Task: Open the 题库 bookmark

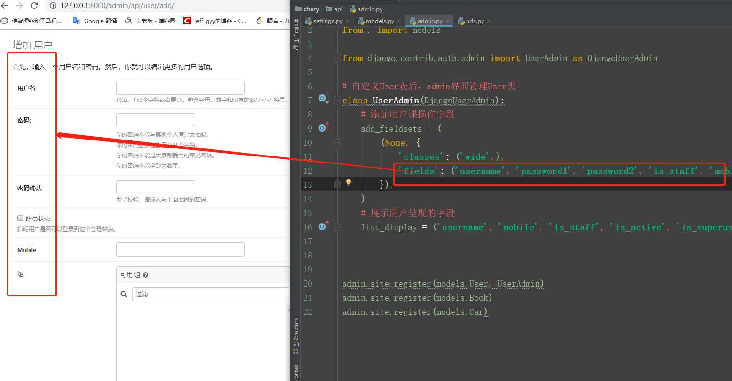Action: [273, 21]
